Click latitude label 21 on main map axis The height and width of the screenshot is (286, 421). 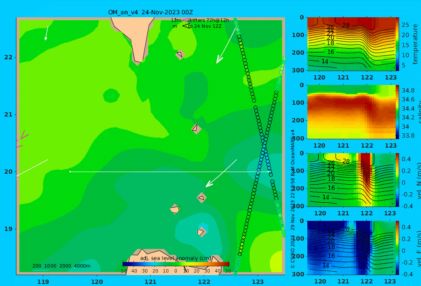[8, 114]
